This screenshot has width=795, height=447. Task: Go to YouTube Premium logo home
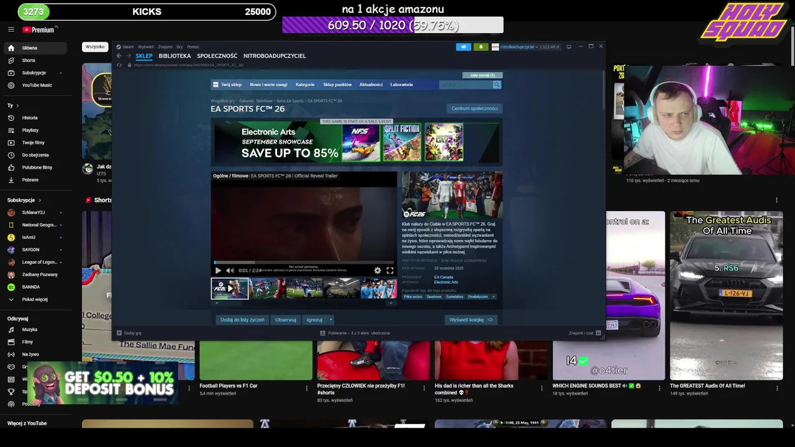point(40,30)
